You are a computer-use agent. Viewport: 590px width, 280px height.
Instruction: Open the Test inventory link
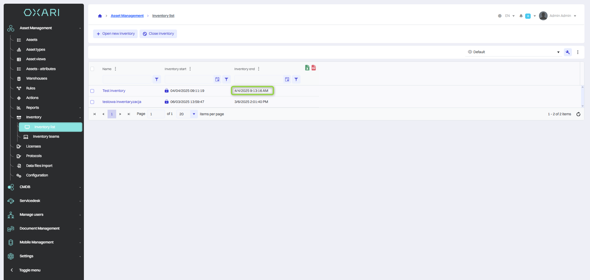[x=114, y=91]
